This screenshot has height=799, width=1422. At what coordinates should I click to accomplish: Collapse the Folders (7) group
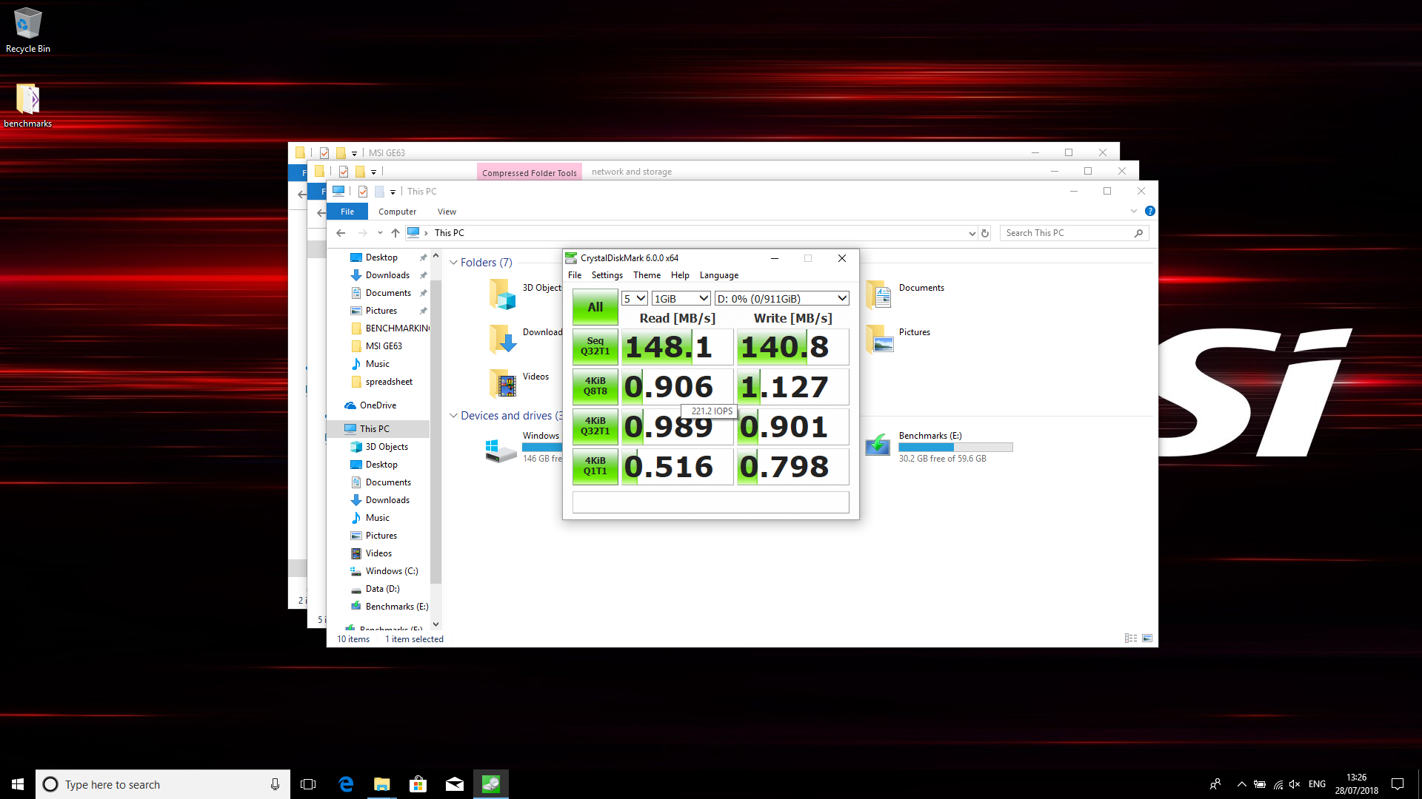tap(453, 263)
